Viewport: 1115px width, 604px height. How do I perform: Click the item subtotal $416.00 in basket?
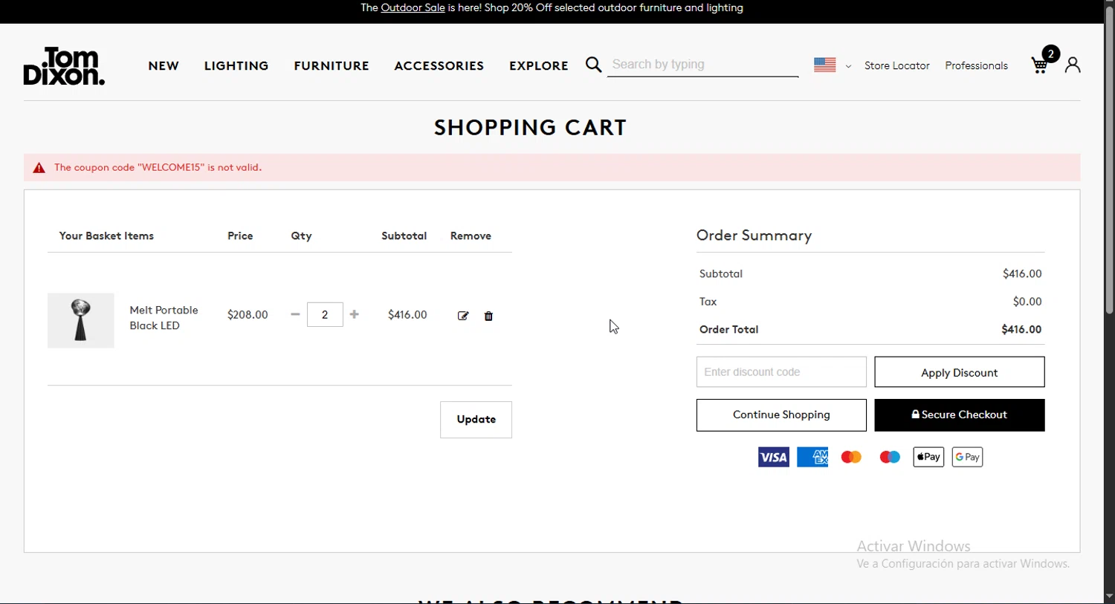pos(407,315)
